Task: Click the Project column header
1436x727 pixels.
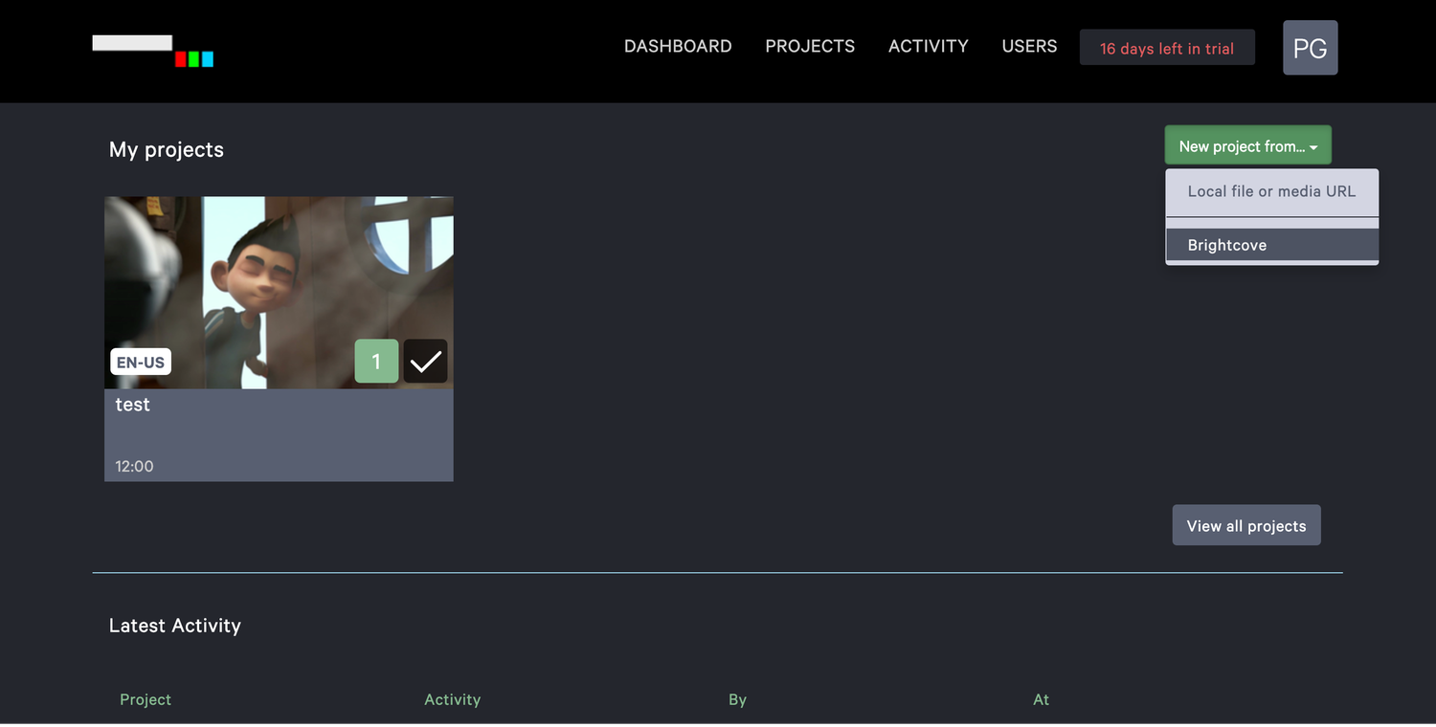Action: (x=146, y=699)
